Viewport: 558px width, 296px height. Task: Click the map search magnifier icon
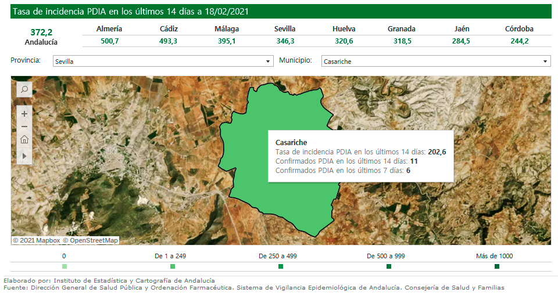(24, 89)
